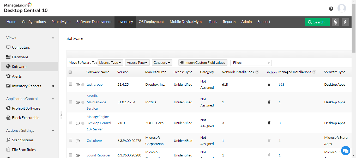Go to the Patch Mgmt menu

(x=61, y=22)
